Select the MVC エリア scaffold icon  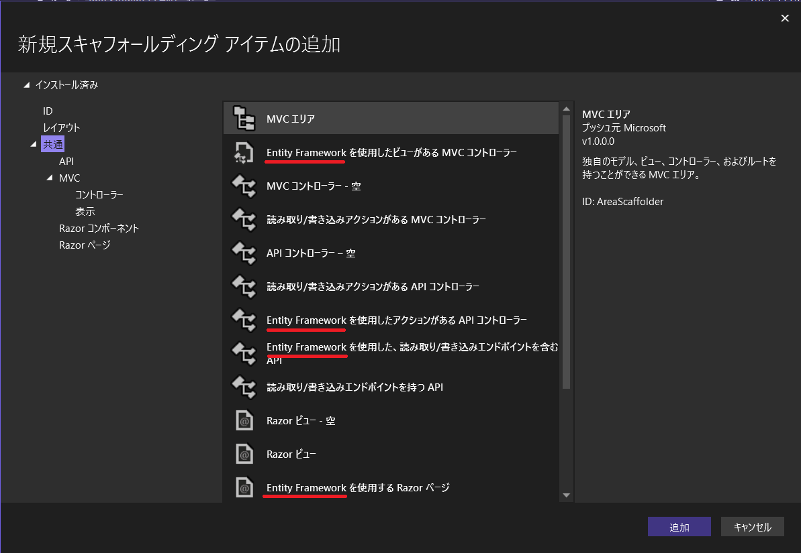244,117
